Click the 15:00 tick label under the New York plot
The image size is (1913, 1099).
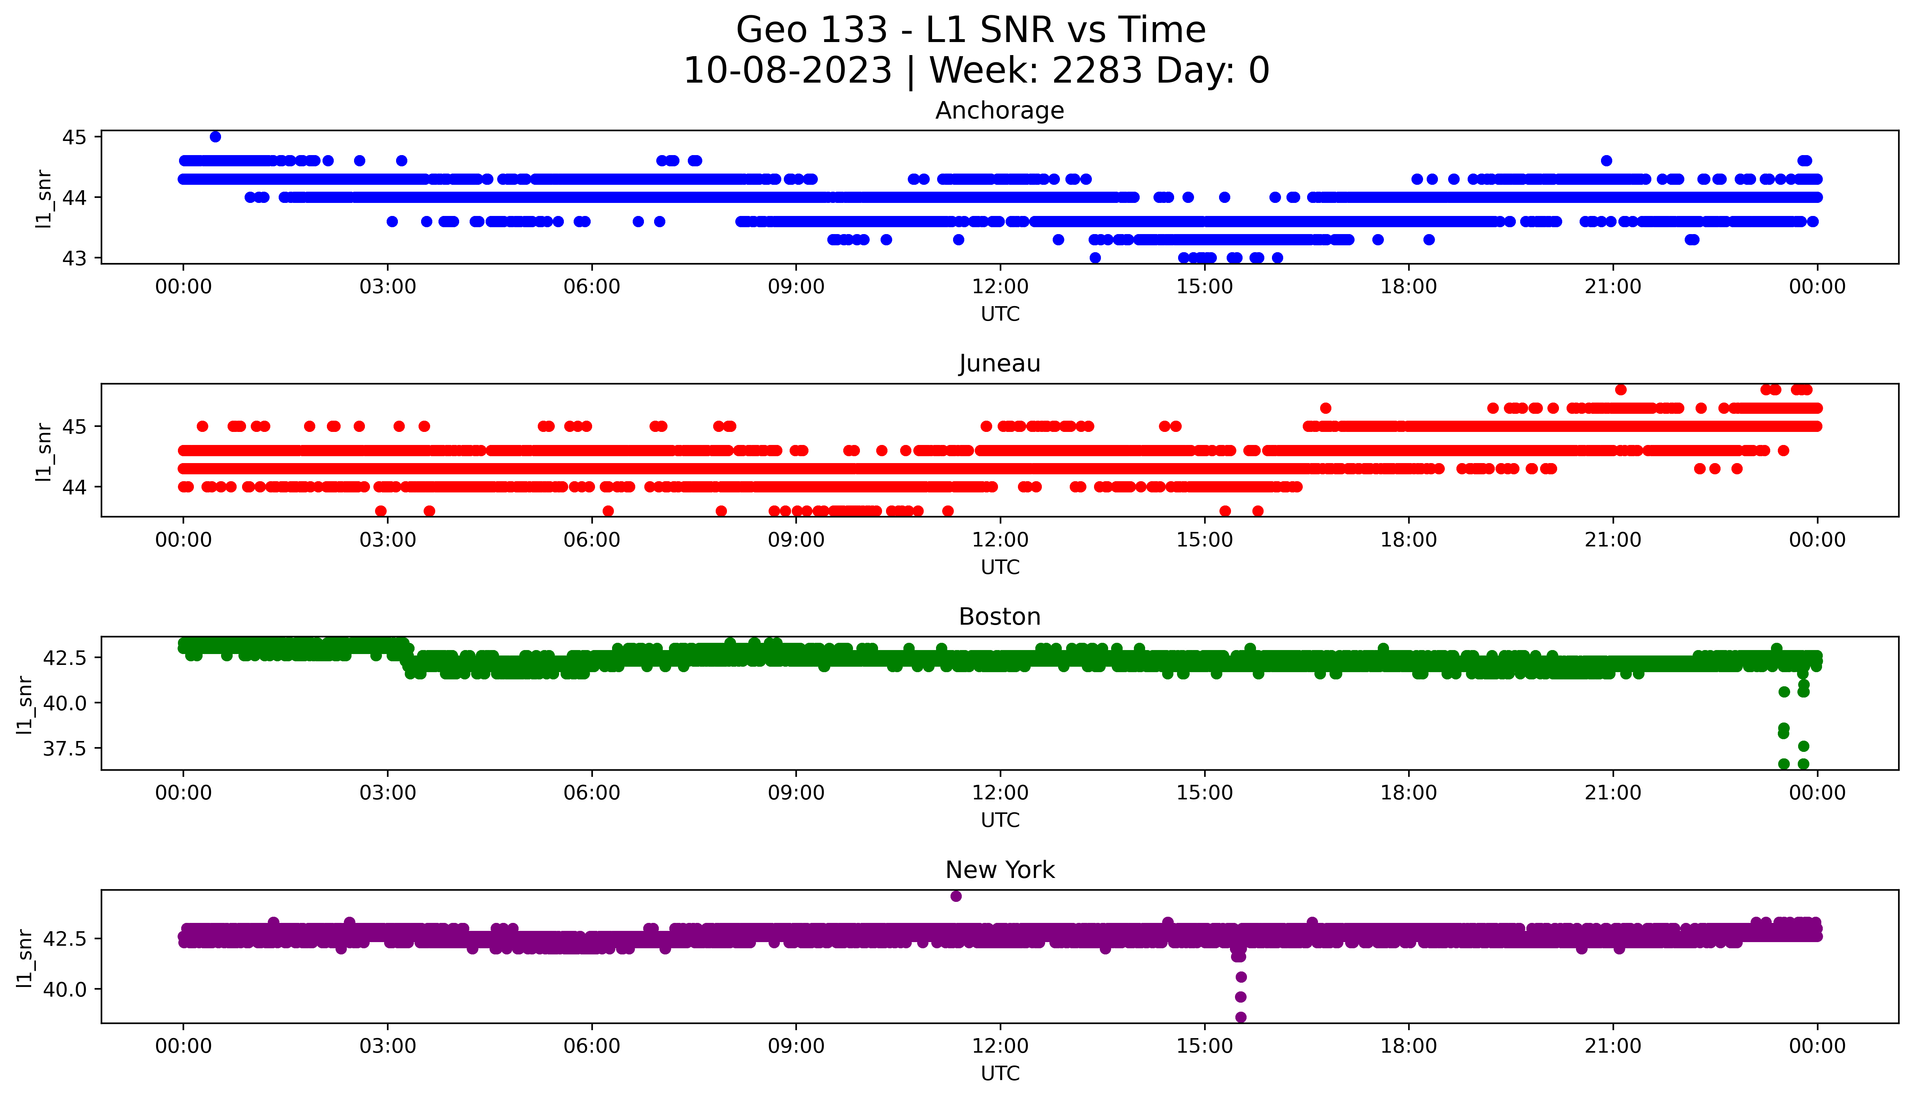(x=1205, y=1046)
